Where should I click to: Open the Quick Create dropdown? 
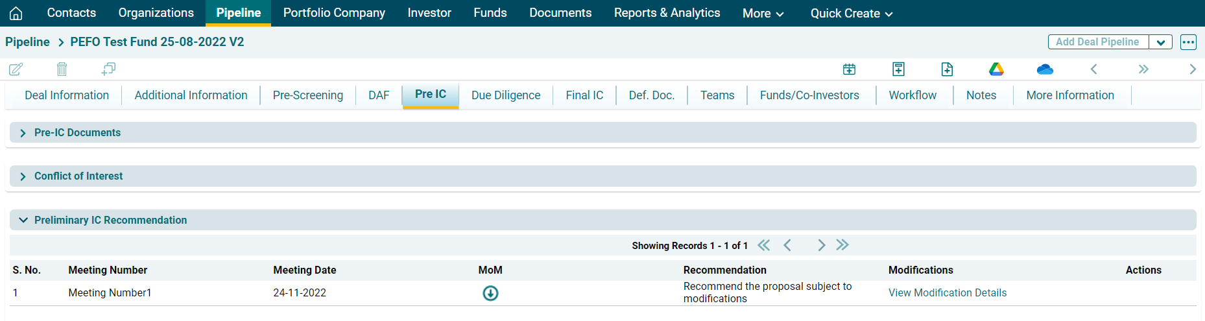click(x=851, y=13)
